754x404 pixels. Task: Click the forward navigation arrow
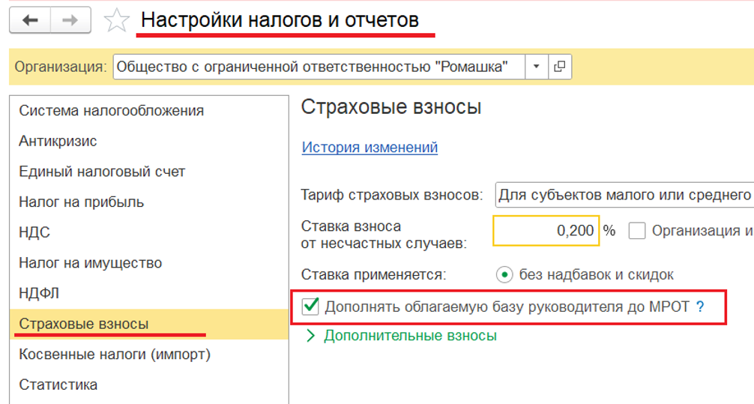click(70, 20)
